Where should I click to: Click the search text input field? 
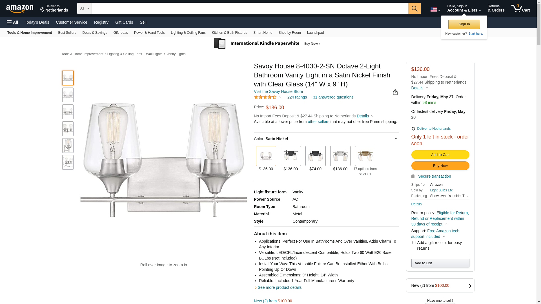click(250, 8)
